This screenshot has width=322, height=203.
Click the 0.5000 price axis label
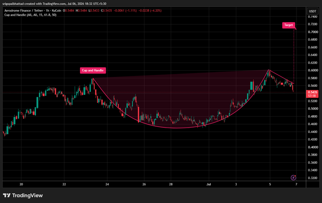313,109
